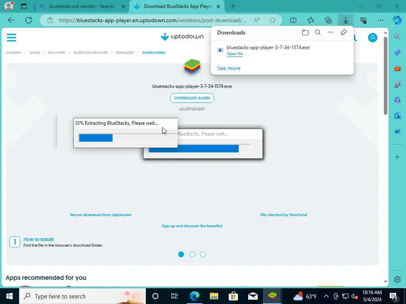Refresh the current page
Image resolution: width=406 pixels, height=304 pixels.
[x=29, y=20]
